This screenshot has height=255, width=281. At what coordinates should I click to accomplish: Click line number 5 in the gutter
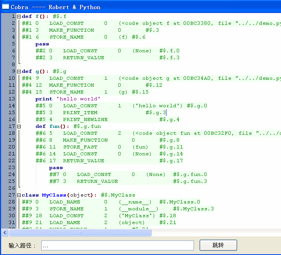(13, 44)
